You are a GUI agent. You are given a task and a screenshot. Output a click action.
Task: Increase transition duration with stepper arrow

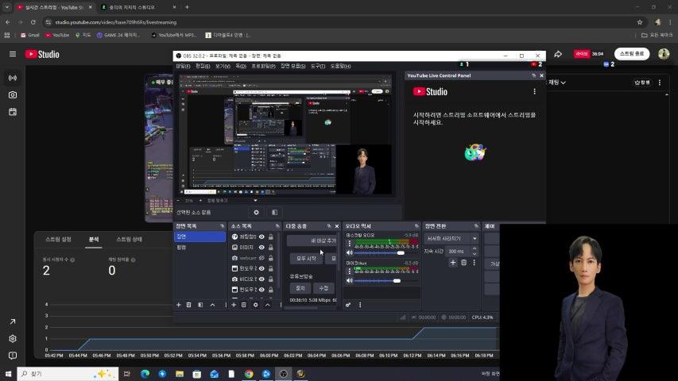point(475,248)
